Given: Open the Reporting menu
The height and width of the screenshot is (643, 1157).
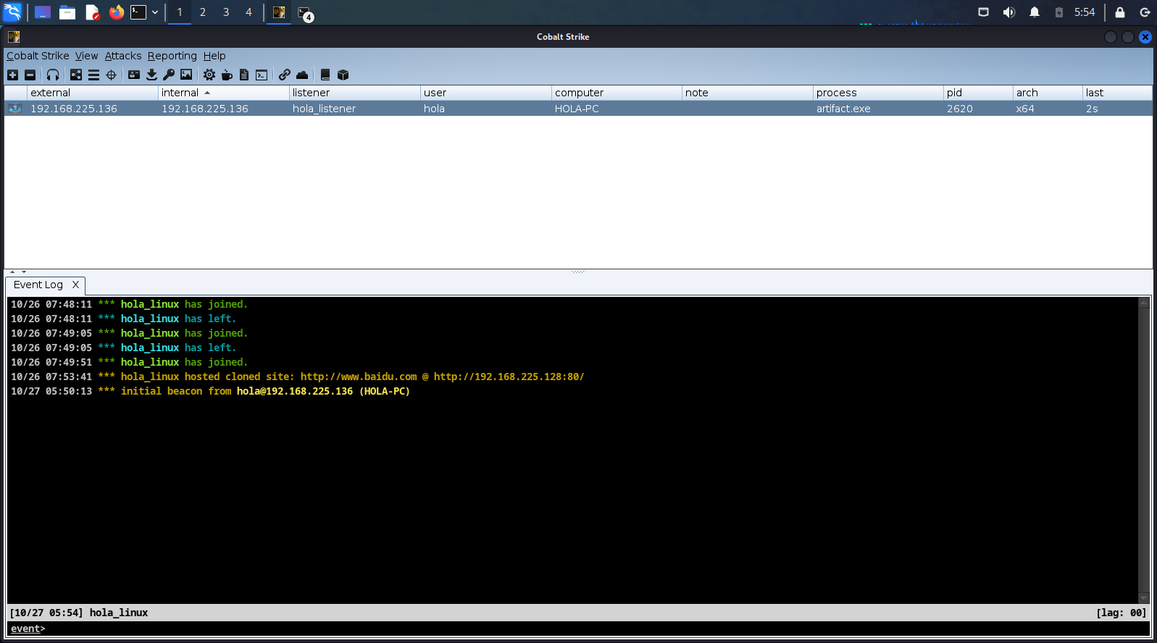Looking at the screenshot, I should [x=172, y=56].
